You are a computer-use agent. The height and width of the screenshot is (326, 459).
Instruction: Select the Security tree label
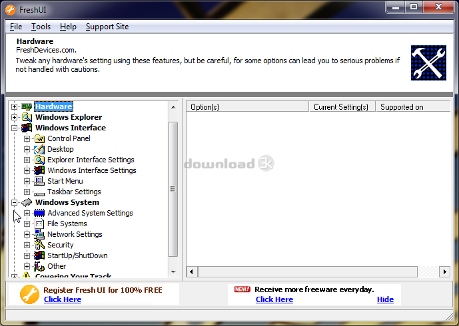pos(61,245)
